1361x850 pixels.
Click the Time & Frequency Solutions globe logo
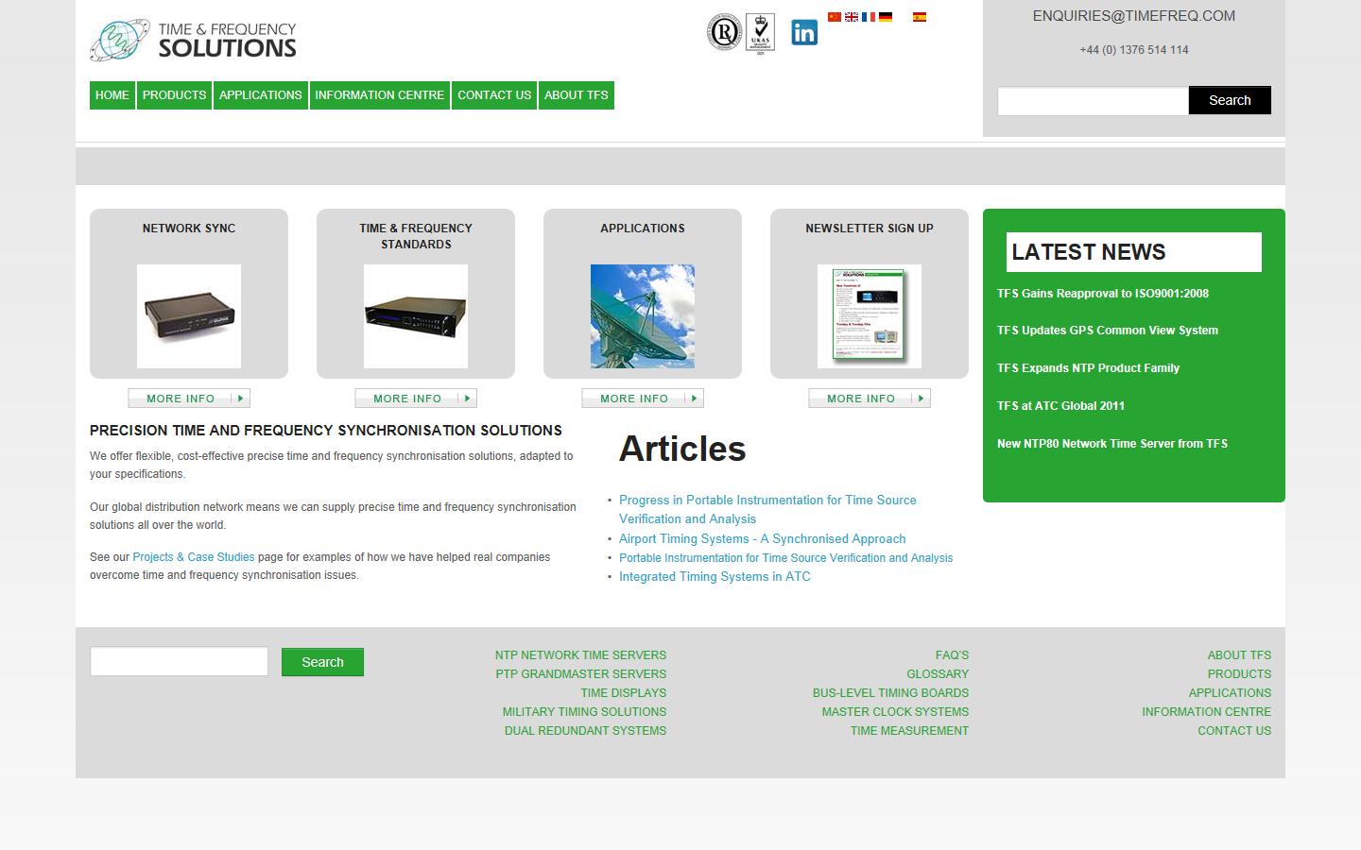pos(118,39)
